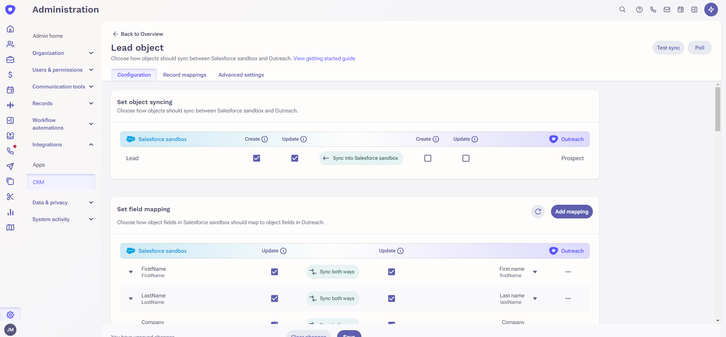726x337 pixels.
Task: Open the calendar icon in top header
Action: coord(681,10)
